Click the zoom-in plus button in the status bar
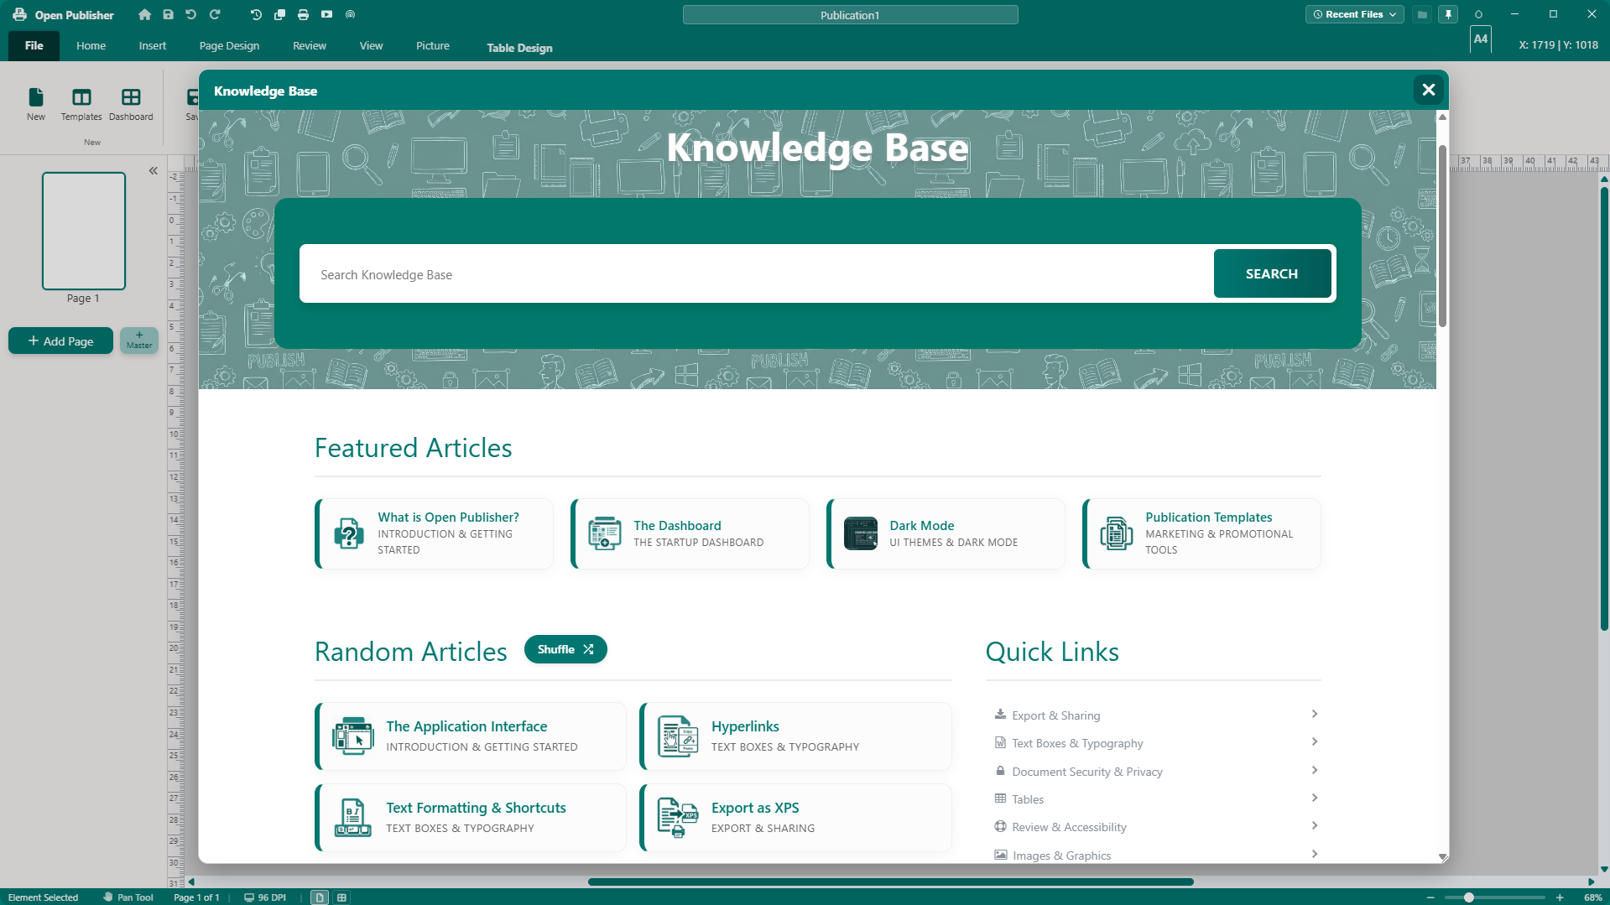1610x905 pixels. [x=1560, y=897]
